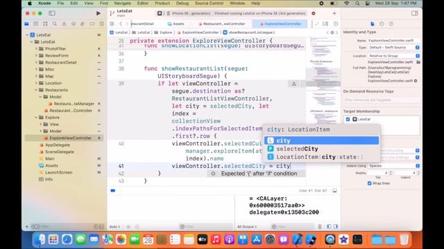Open the breakpoint navigator
The width and height of the screenshot is (444, 249).
point(92,24)
